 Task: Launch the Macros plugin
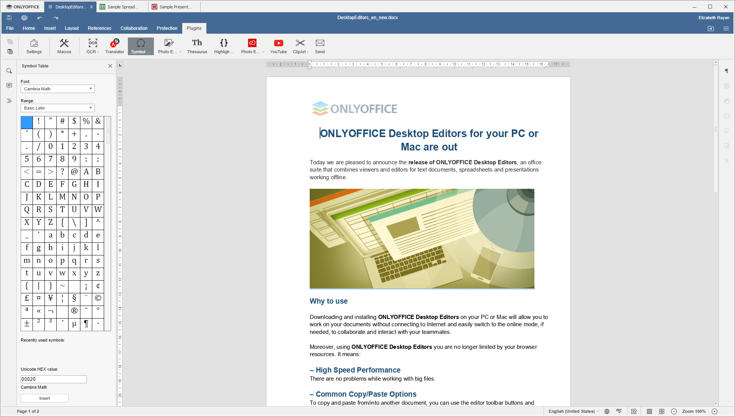(64, 46)
